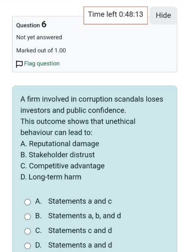The height and width of the screenshot is (252, 189).
Task: Choose the 'Statements a, b, and d' label
Action: (84, 216)
